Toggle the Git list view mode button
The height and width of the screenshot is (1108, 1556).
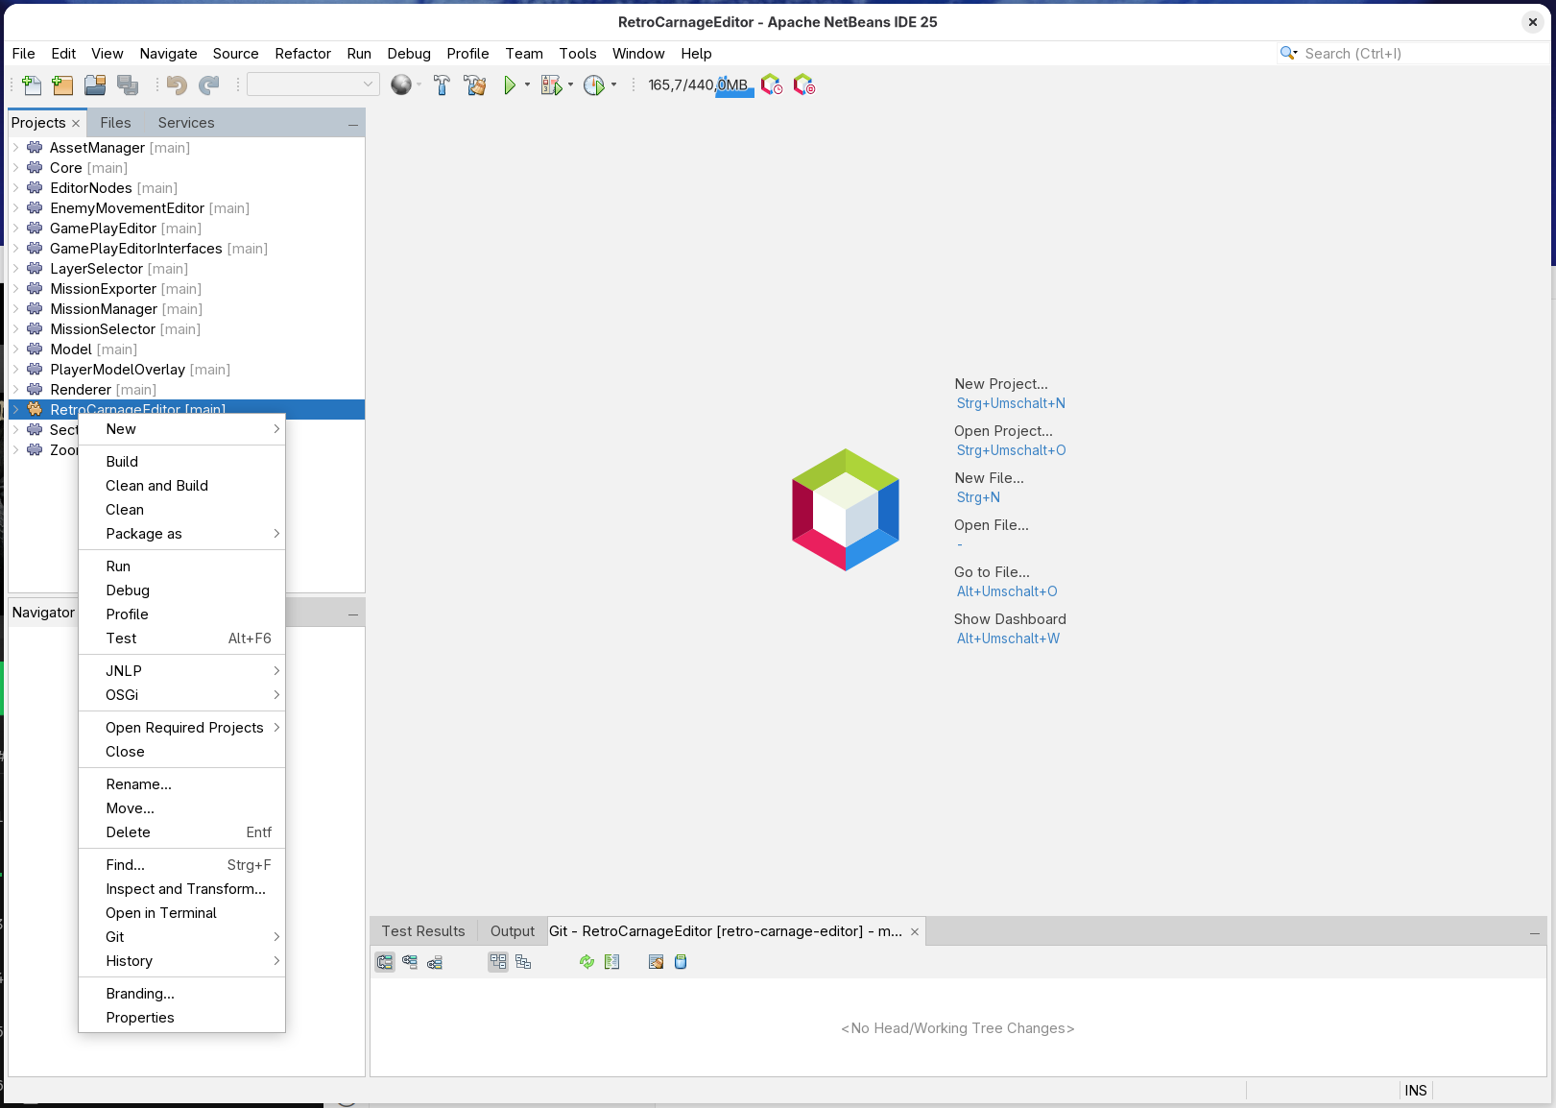coord(498,962)
